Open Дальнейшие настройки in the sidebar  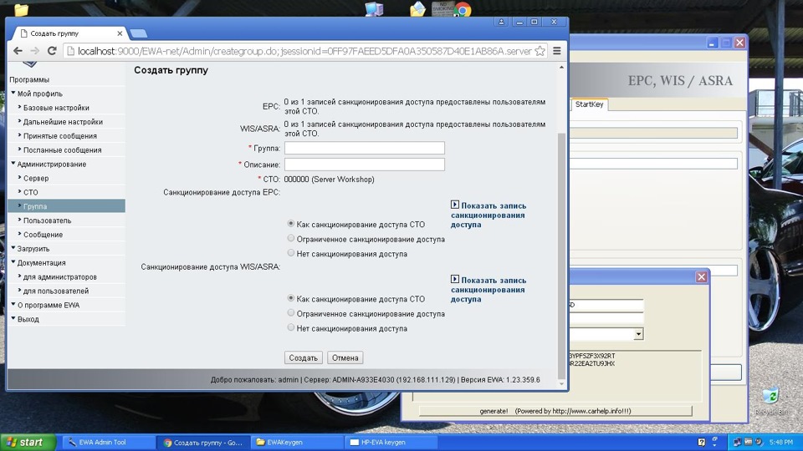click(x=63, y=122)
